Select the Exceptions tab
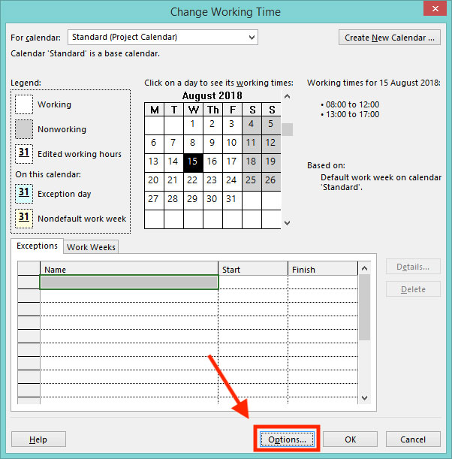The width and height of the screenshot is (452, 459). tap(37, 246)
